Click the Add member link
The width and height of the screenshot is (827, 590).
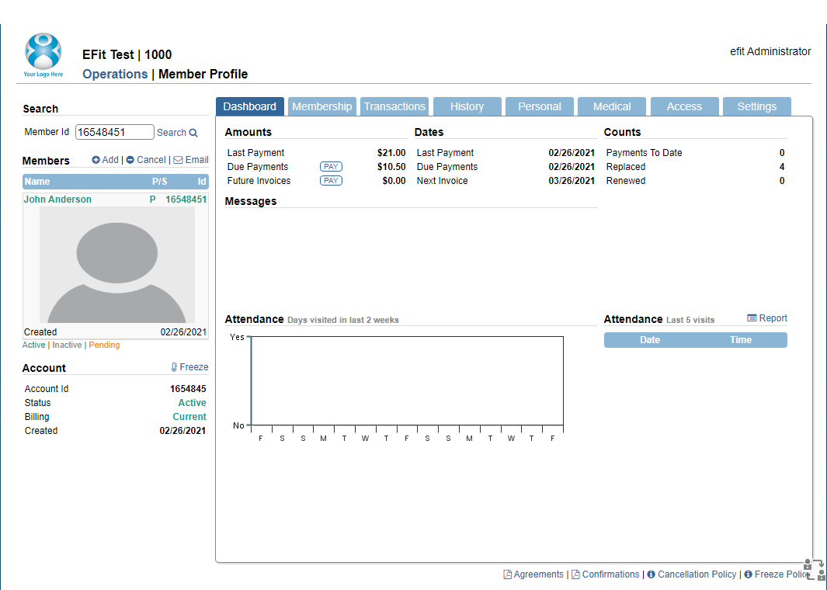coord(110,160)
